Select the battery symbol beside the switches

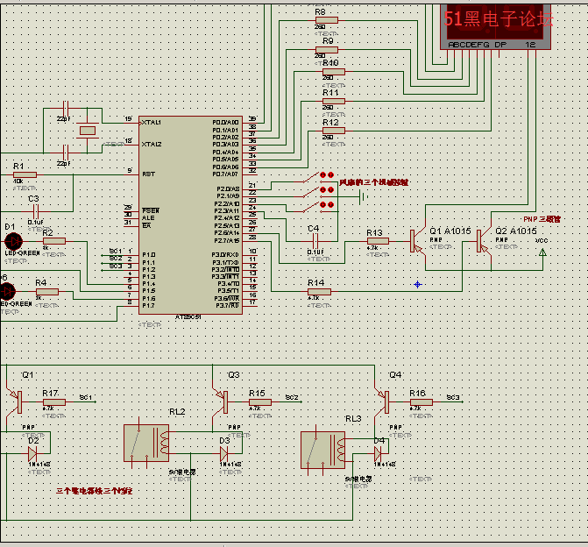pos(362,196)
